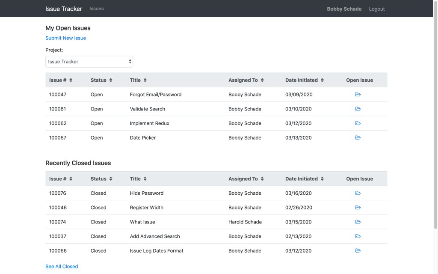
Task: Click folder icon for Register Width issue
Action: point(358,208)
